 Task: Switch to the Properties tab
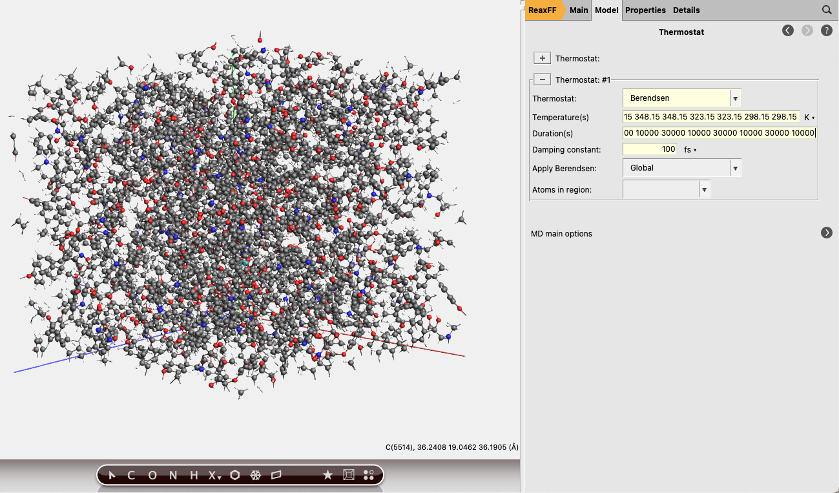(645, 10)
